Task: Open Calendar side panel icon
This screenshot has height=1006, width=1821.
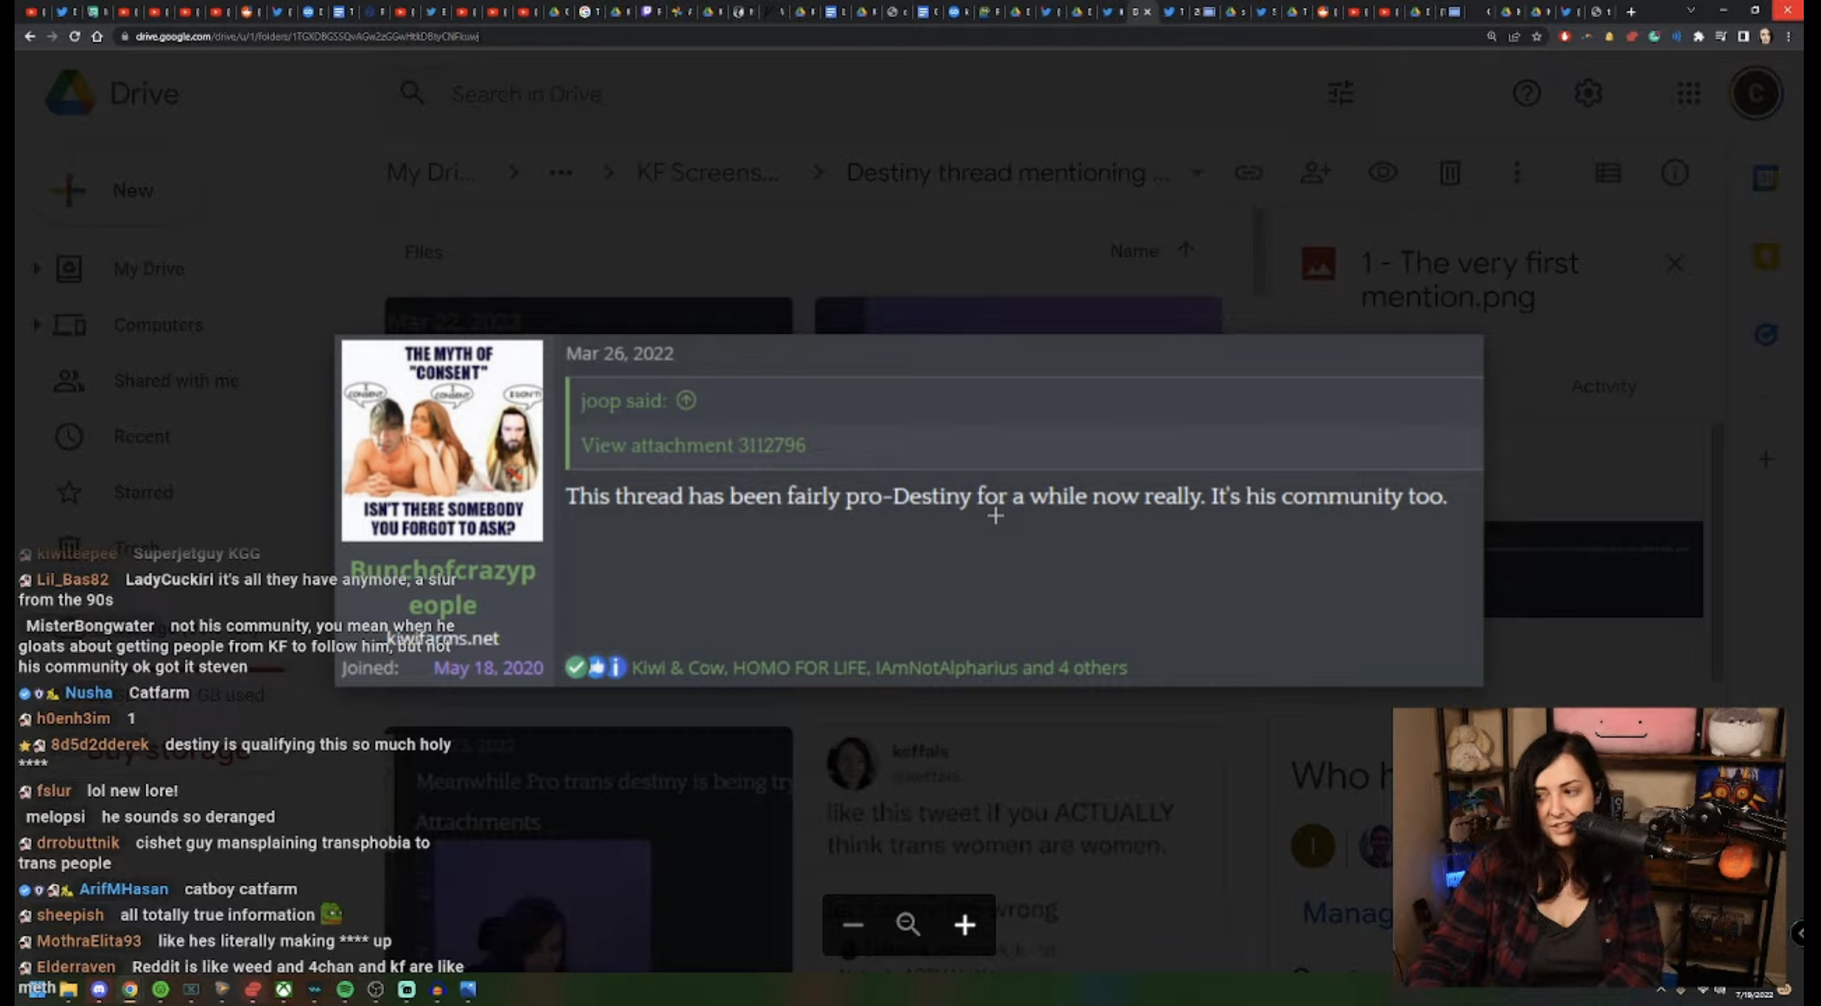Action: pos(1765,178)
